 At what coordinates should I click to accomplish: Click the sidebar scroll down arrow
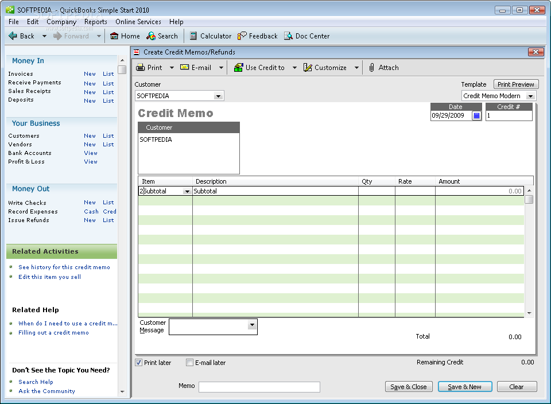(122, 392)
